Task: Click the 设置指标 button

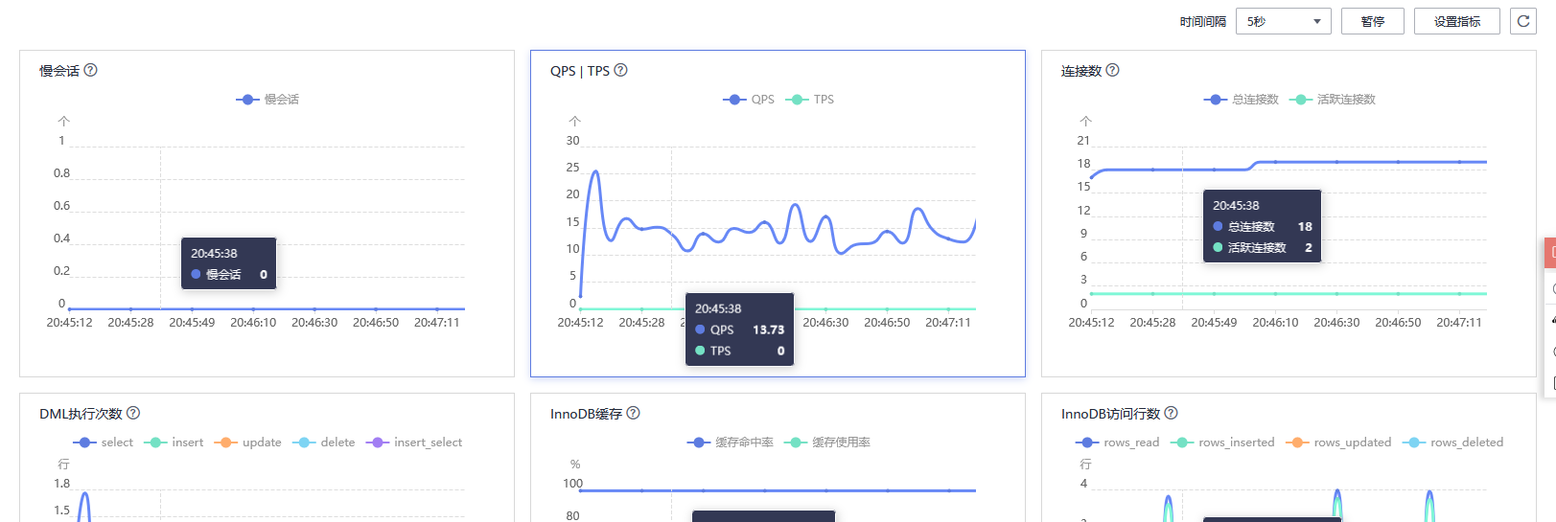Action: (x=1456, y=21)
